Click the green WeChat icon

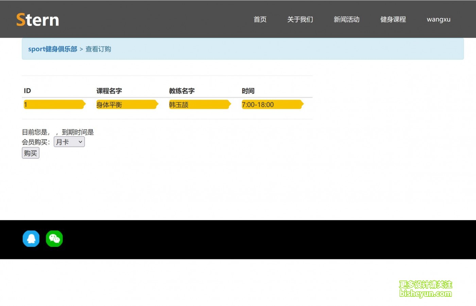(x=54, y=239)
